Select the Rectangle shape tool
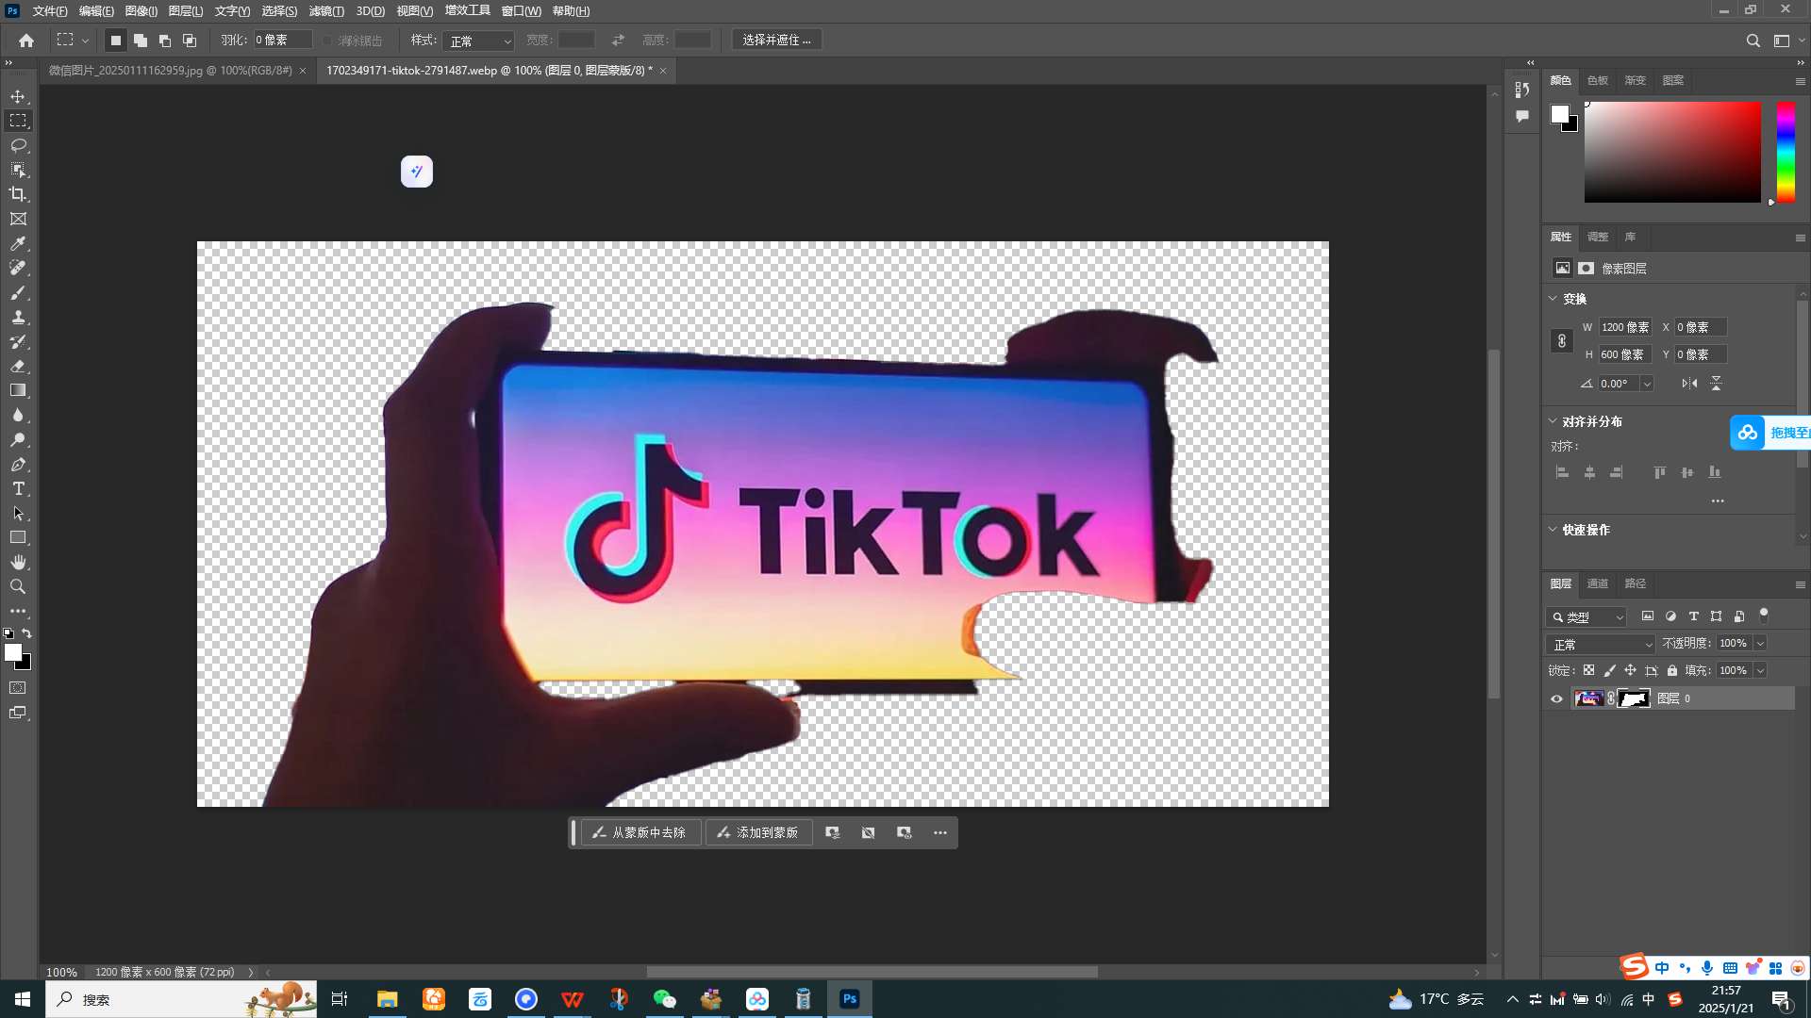Image resolution: width=1811 pixels, height=1018 pixels. pos(18,537)
